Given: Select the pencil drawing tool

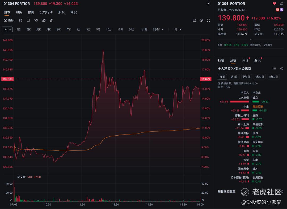Looking at the screenshot, I should click(52, 20).
